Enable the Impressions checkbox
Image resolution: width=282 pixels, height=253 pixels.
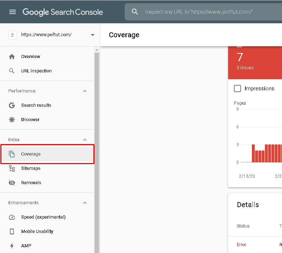click(237, 89)
